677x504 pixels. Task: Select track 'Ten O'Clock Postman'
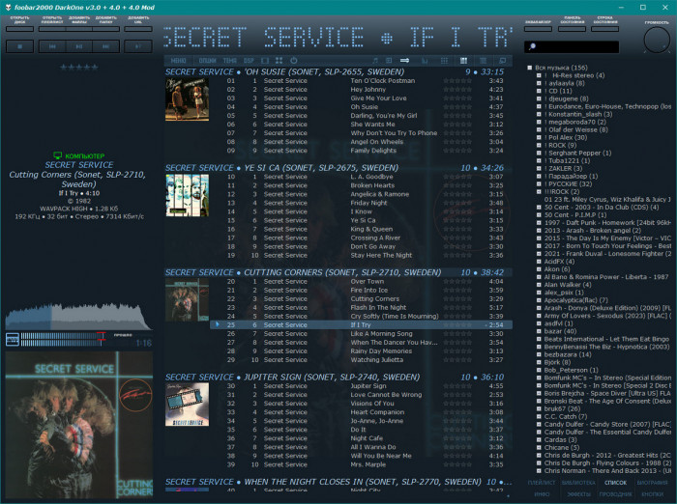(x=361, y=81)
